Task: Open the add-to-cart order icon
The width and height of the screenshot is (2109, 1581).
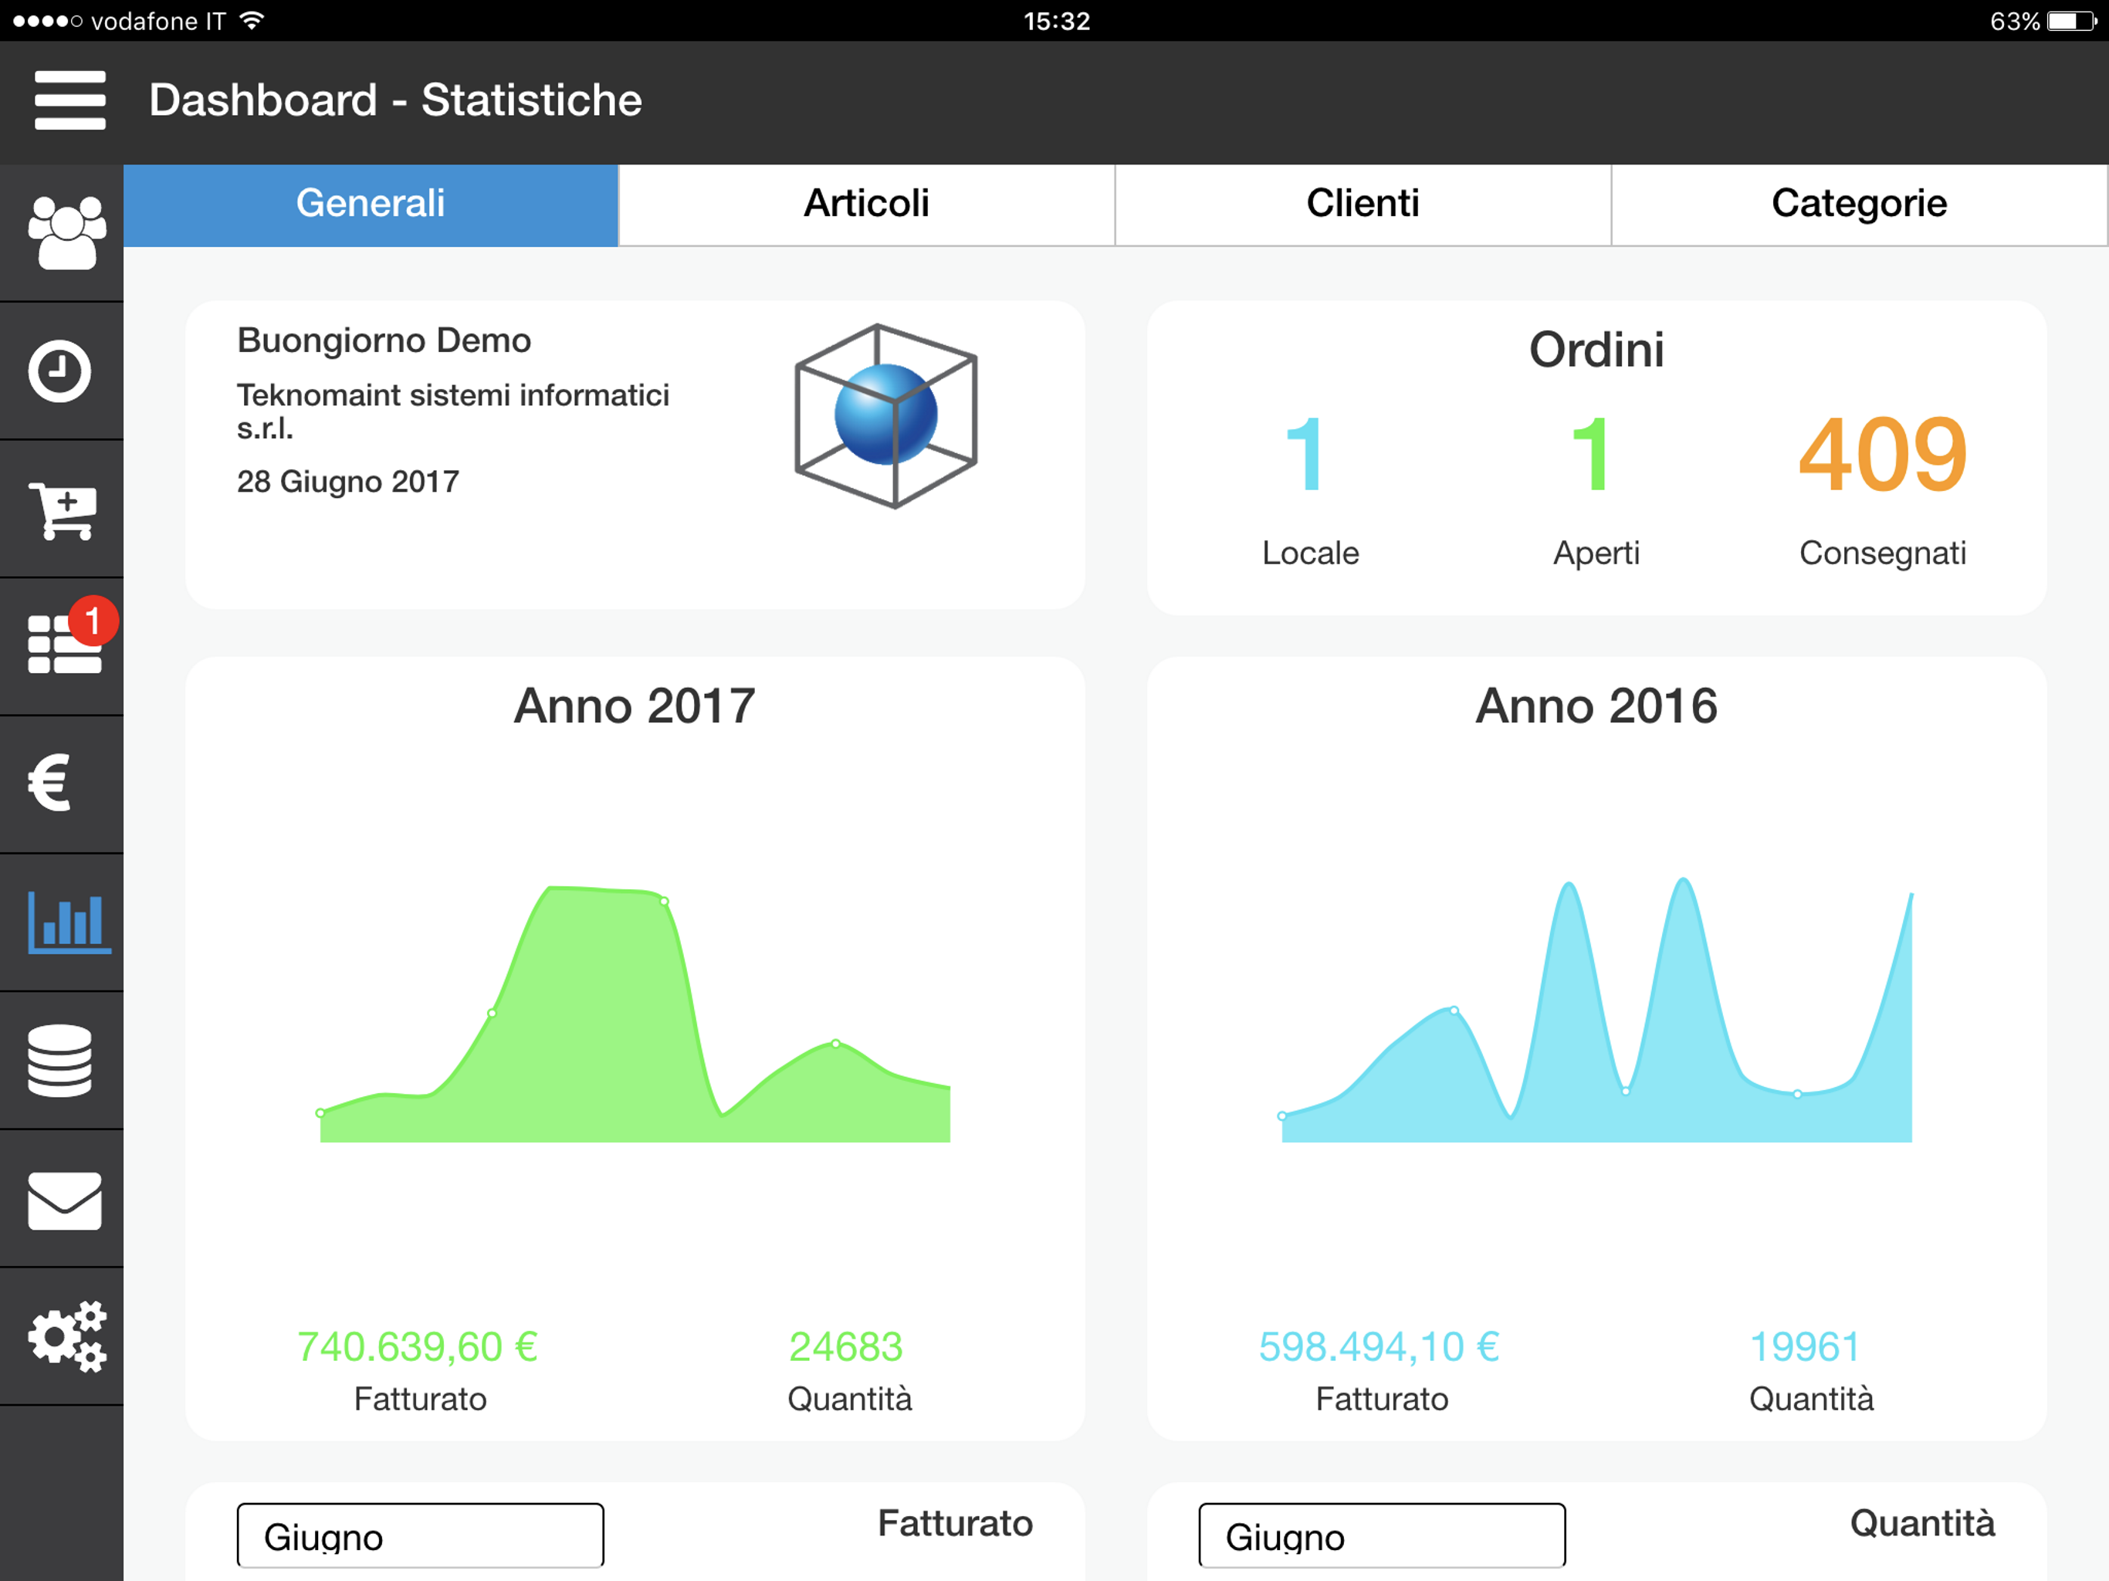Action: 63,511
